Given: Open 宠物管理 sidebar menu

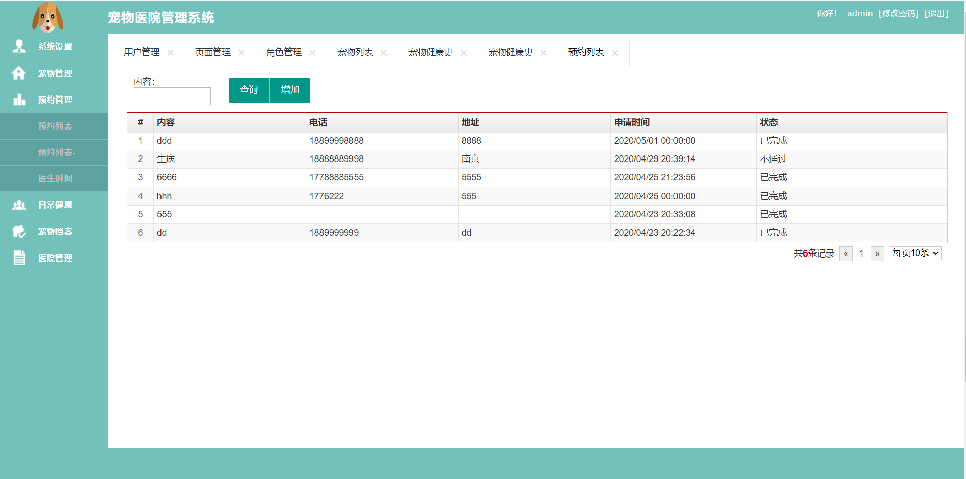Looking at the screenshot, I should tap(54, 73).
